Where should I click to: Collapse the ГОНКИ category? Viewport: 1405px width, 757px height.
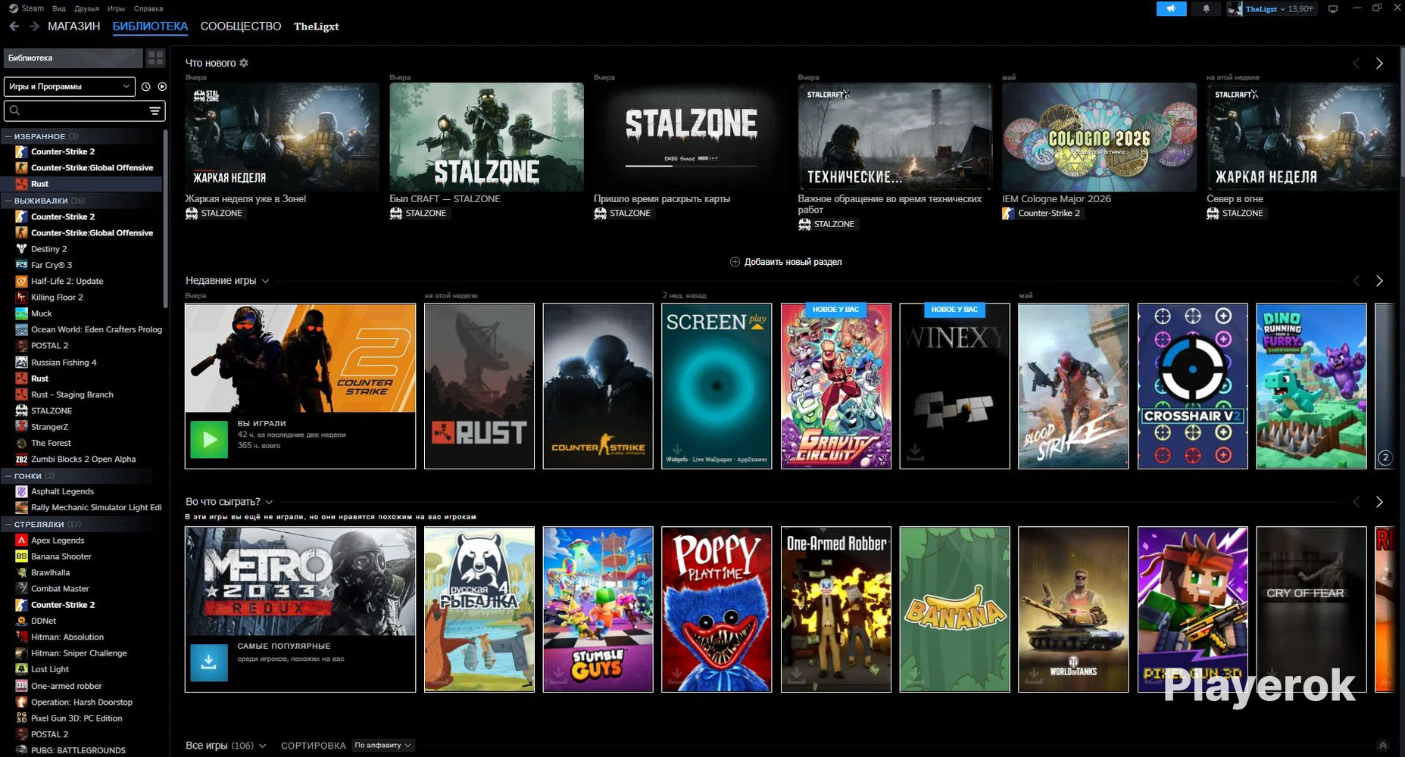click(x=8, y=476)
